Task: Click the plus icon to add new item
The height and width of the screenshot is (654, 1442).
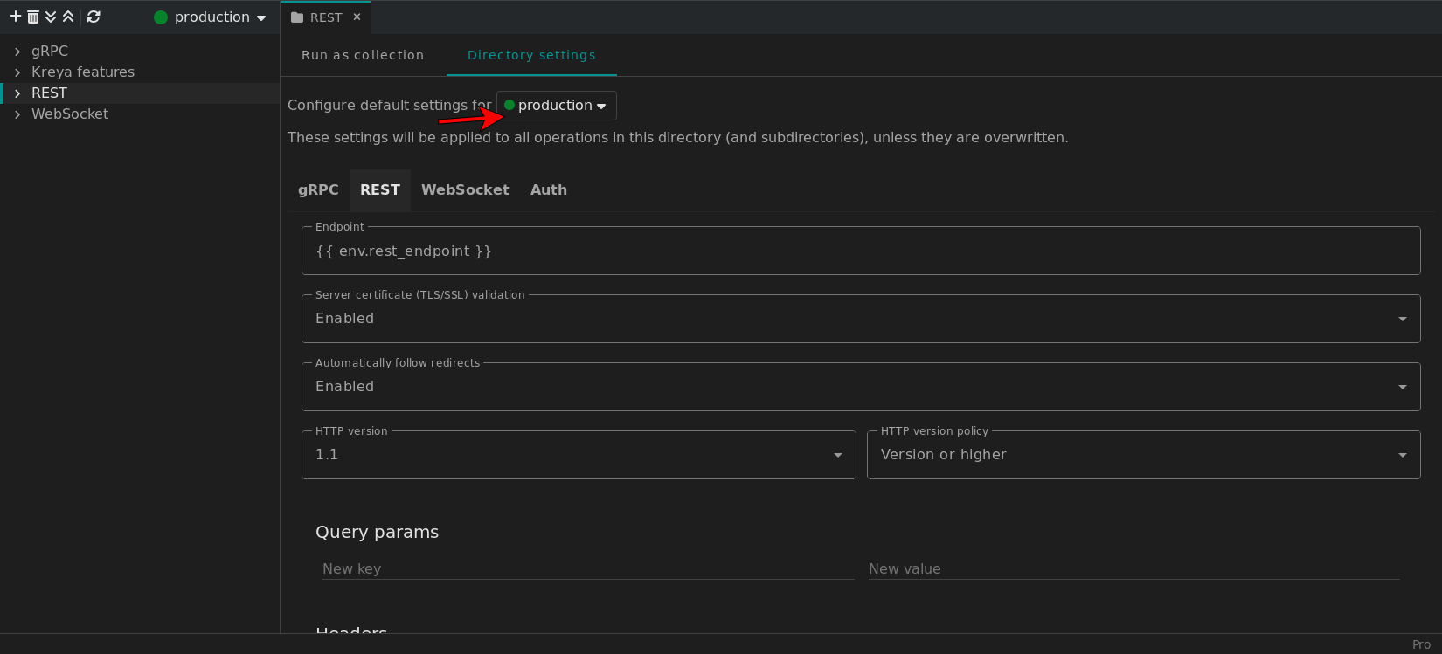Action: click(15, 17)
